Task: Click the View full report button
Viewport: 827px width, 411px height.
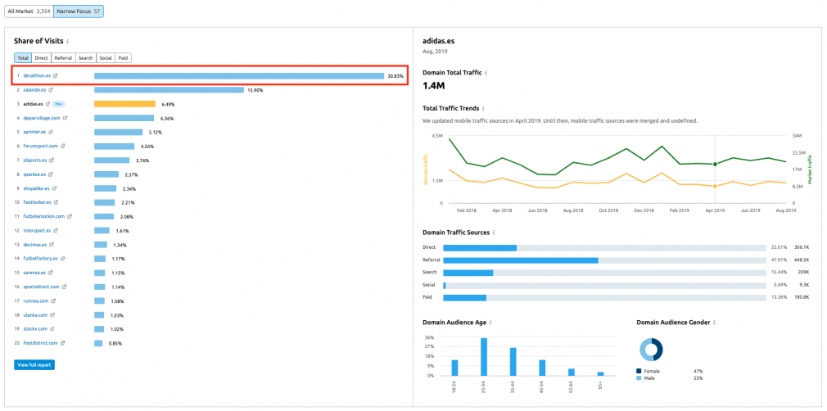Action: (x=34, y=364)
